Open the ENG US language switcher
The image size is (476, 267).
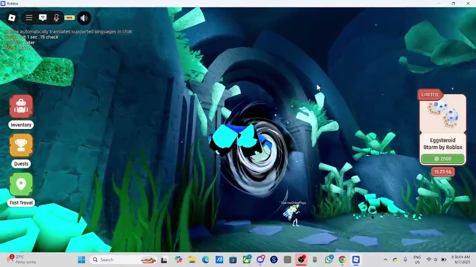(417, 260)
